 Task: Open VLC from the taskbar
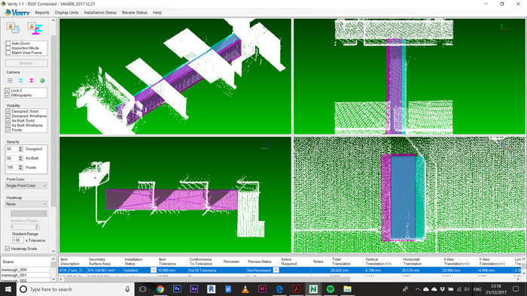[x=245, y=289]
